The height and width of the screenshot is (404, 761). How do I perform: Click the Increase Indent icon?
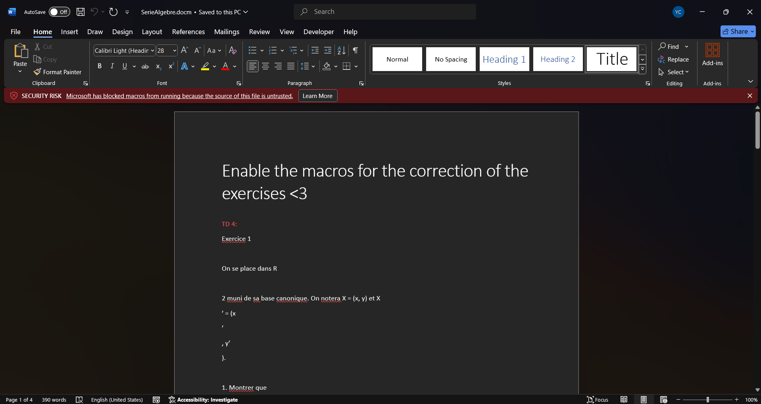328,50
